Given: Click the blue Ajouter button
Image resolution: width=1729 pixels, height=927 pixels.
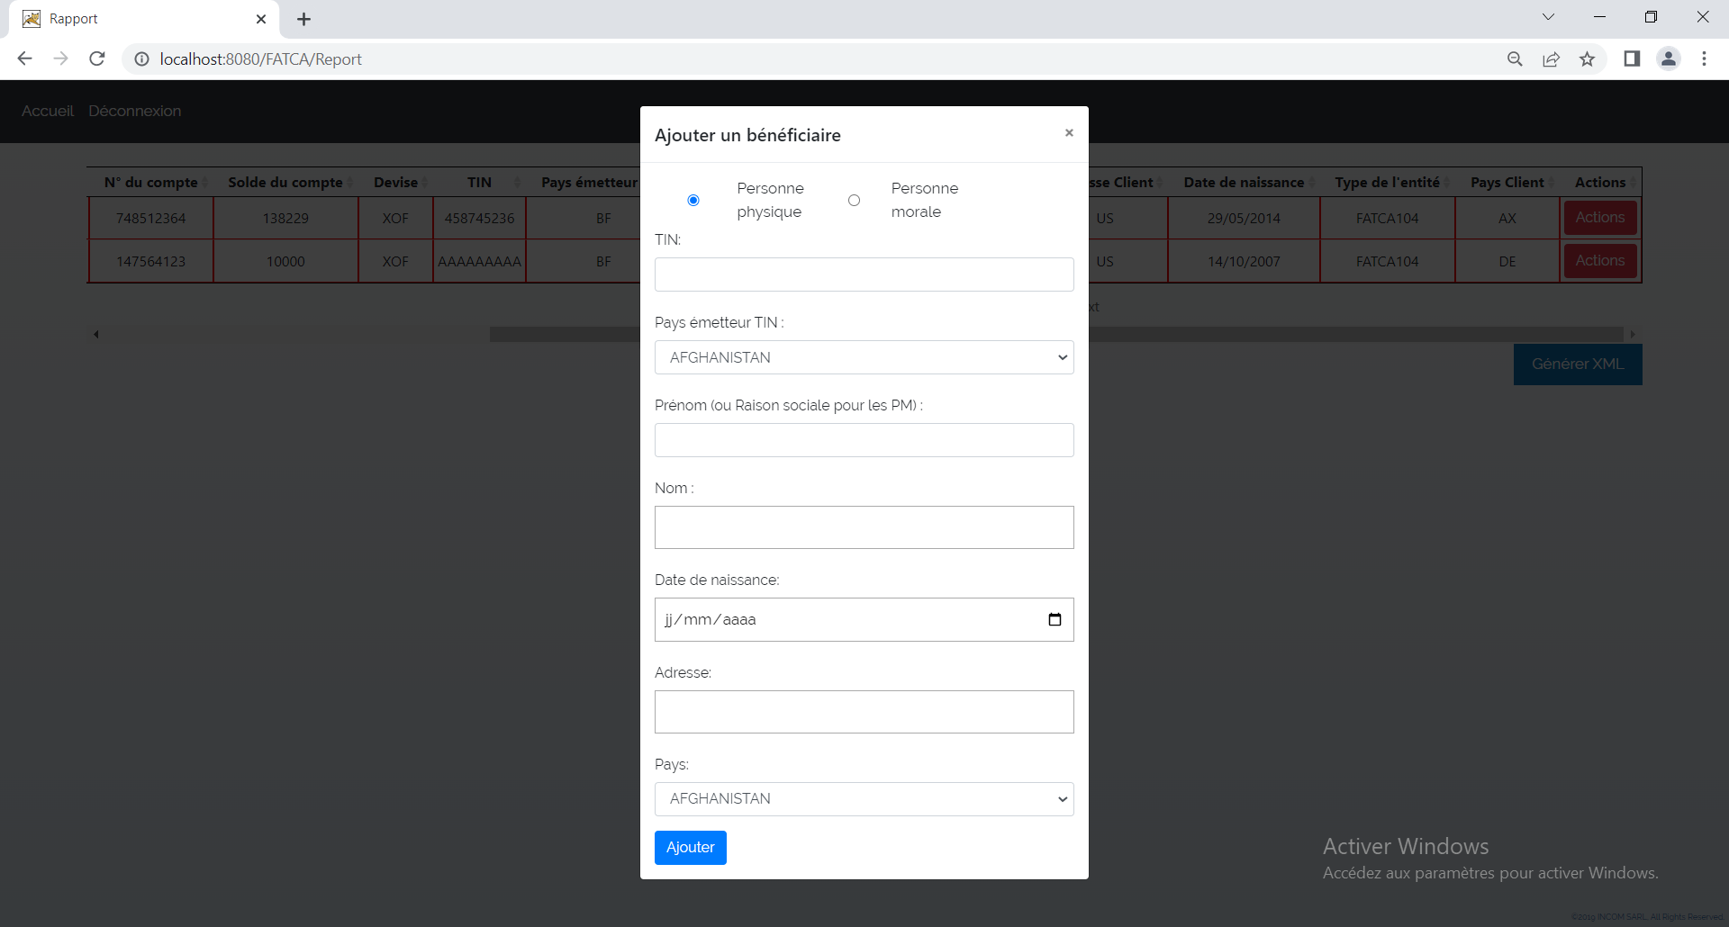Looking at the screenshot, I should tap(691, 848).
